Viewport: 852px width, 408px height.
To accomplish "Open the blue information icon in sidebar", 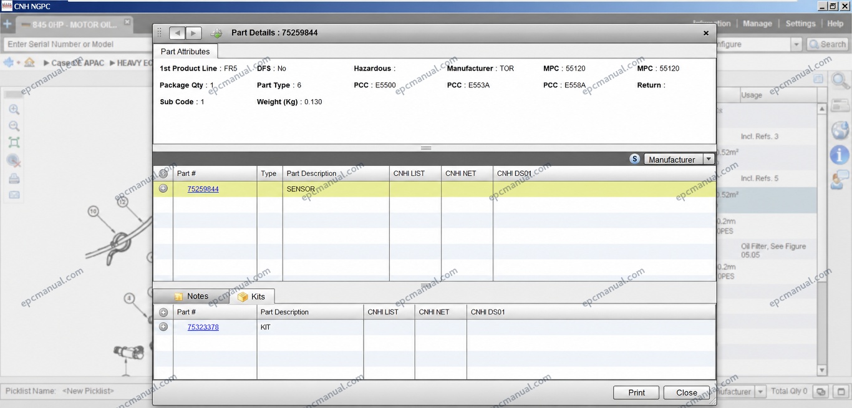I will click(840, 154).
